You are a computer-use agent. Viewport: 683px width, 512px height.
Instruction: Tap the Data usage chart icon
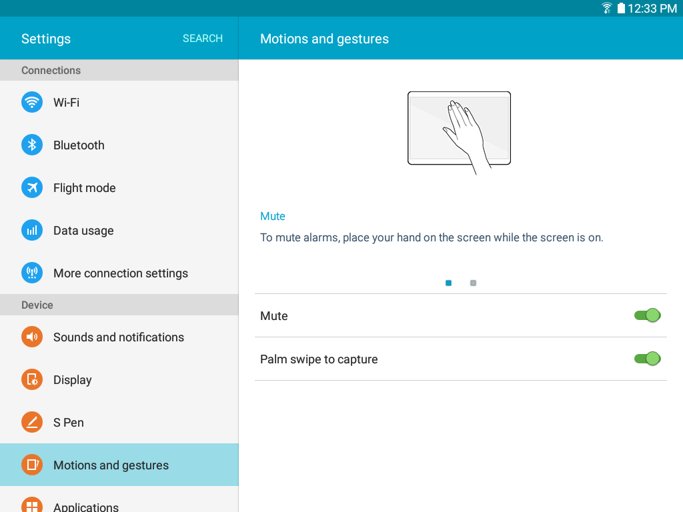pyautogui.click(x=32, y=230)
